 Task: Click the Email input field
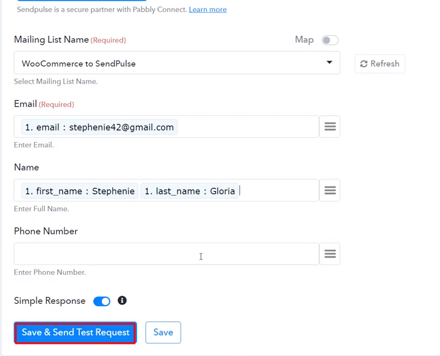(167, 127)
